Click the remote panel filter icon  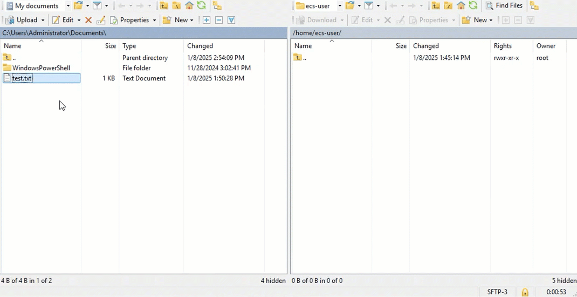369,5
